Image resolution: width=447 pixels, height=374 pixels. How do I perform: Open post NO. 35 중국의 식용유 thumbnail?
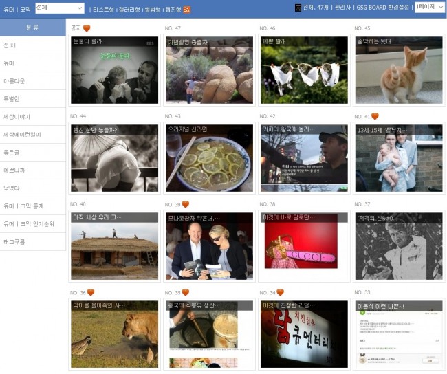(209, 334)
